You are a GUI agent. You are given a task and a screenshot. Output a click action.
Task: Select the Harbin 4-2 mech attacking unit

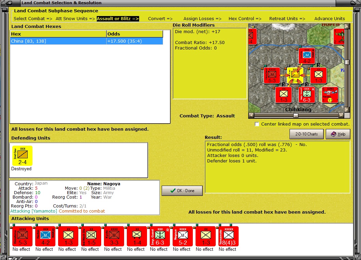45,236
